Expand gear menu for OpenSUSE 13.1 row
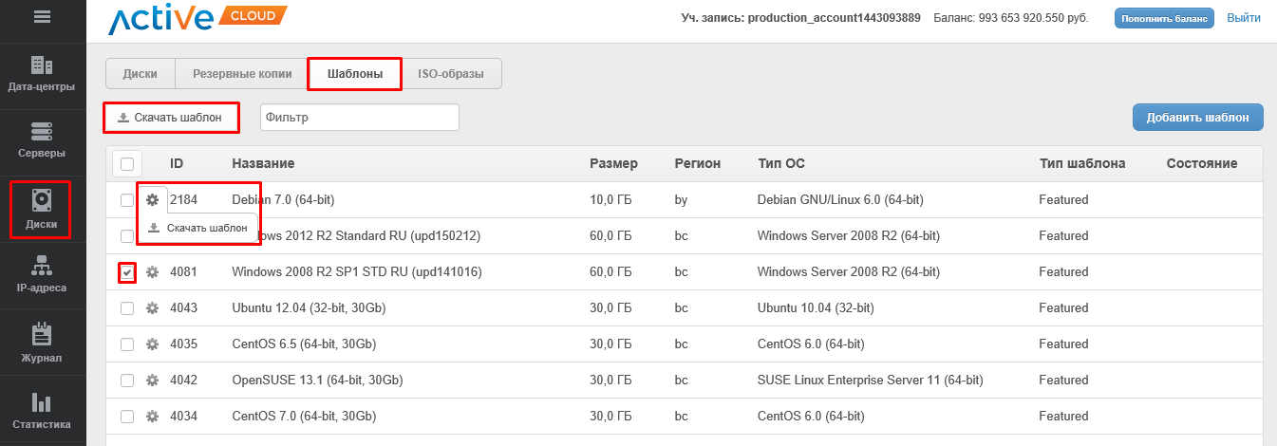This screenshot has height=446, width=1277. point(152,381)
